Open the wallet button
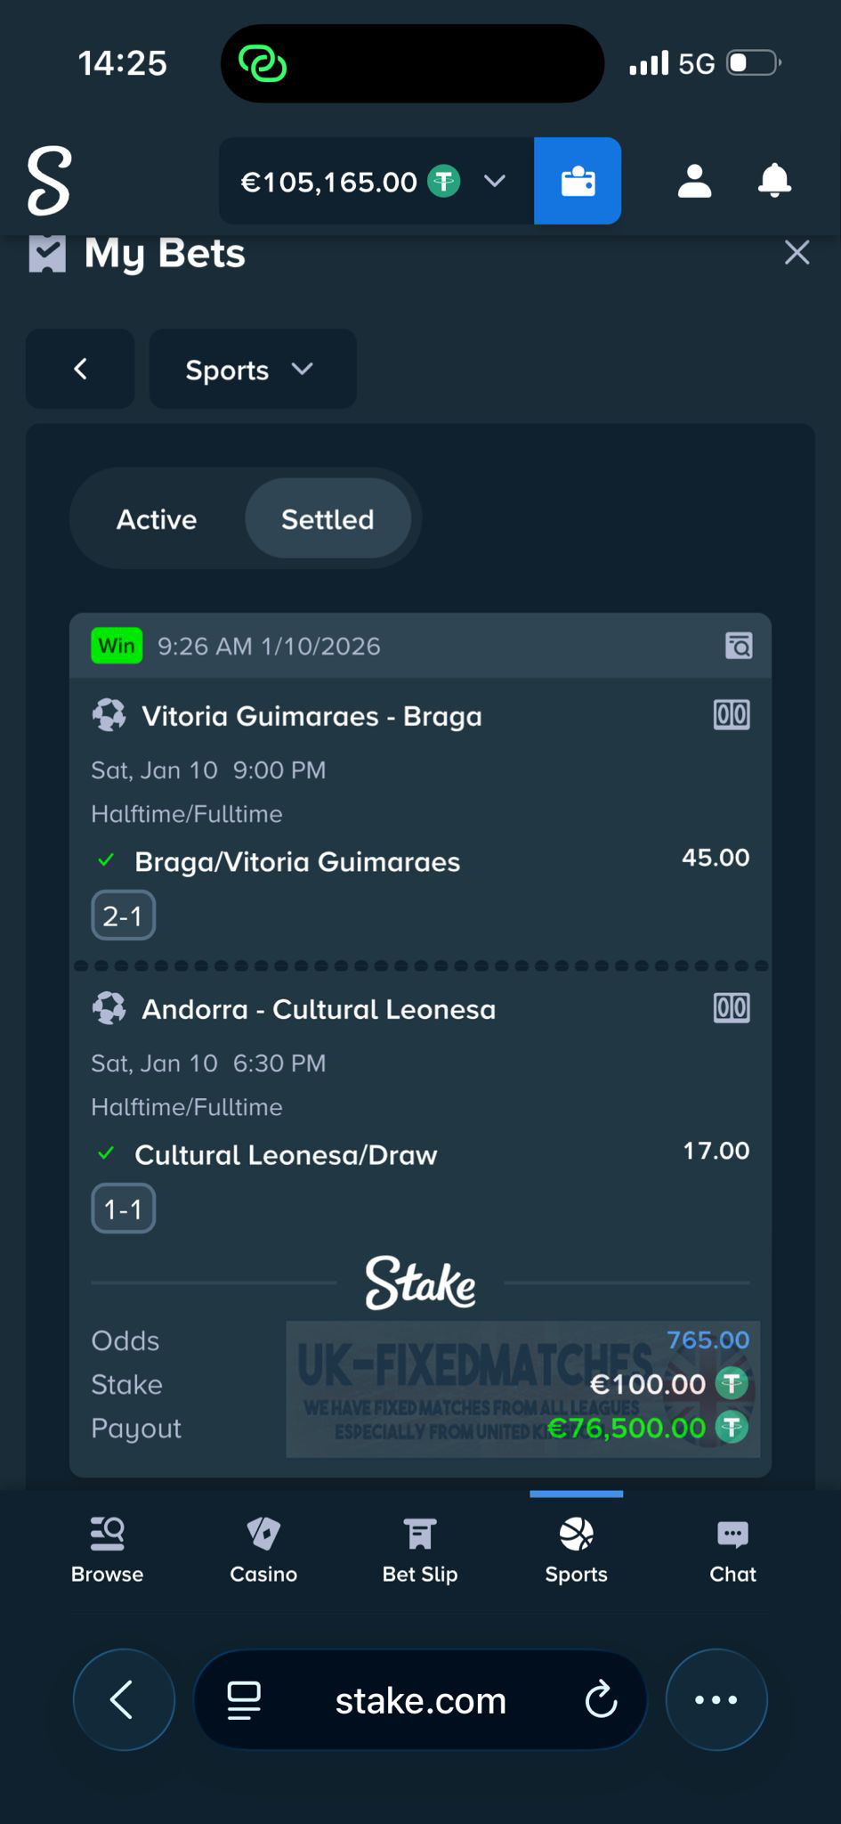This screenshot has height=1824, width=841. (x=578, y=182)
